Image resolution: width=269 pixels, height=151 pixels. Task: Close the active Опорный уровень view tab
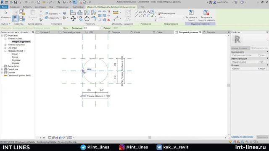[x=200, y=32]
